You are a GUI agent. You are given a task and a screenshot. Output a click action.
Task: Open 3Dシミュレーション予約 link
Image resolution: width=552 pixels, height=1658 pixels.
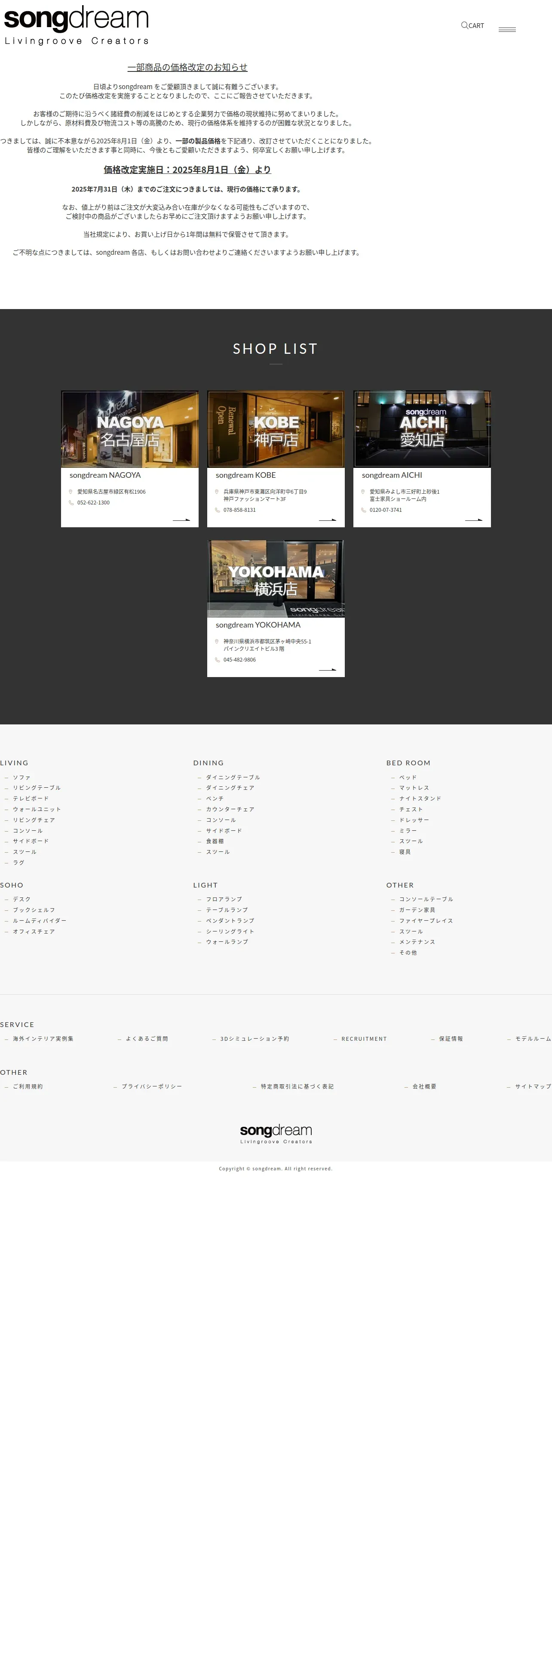[255, 1039]
